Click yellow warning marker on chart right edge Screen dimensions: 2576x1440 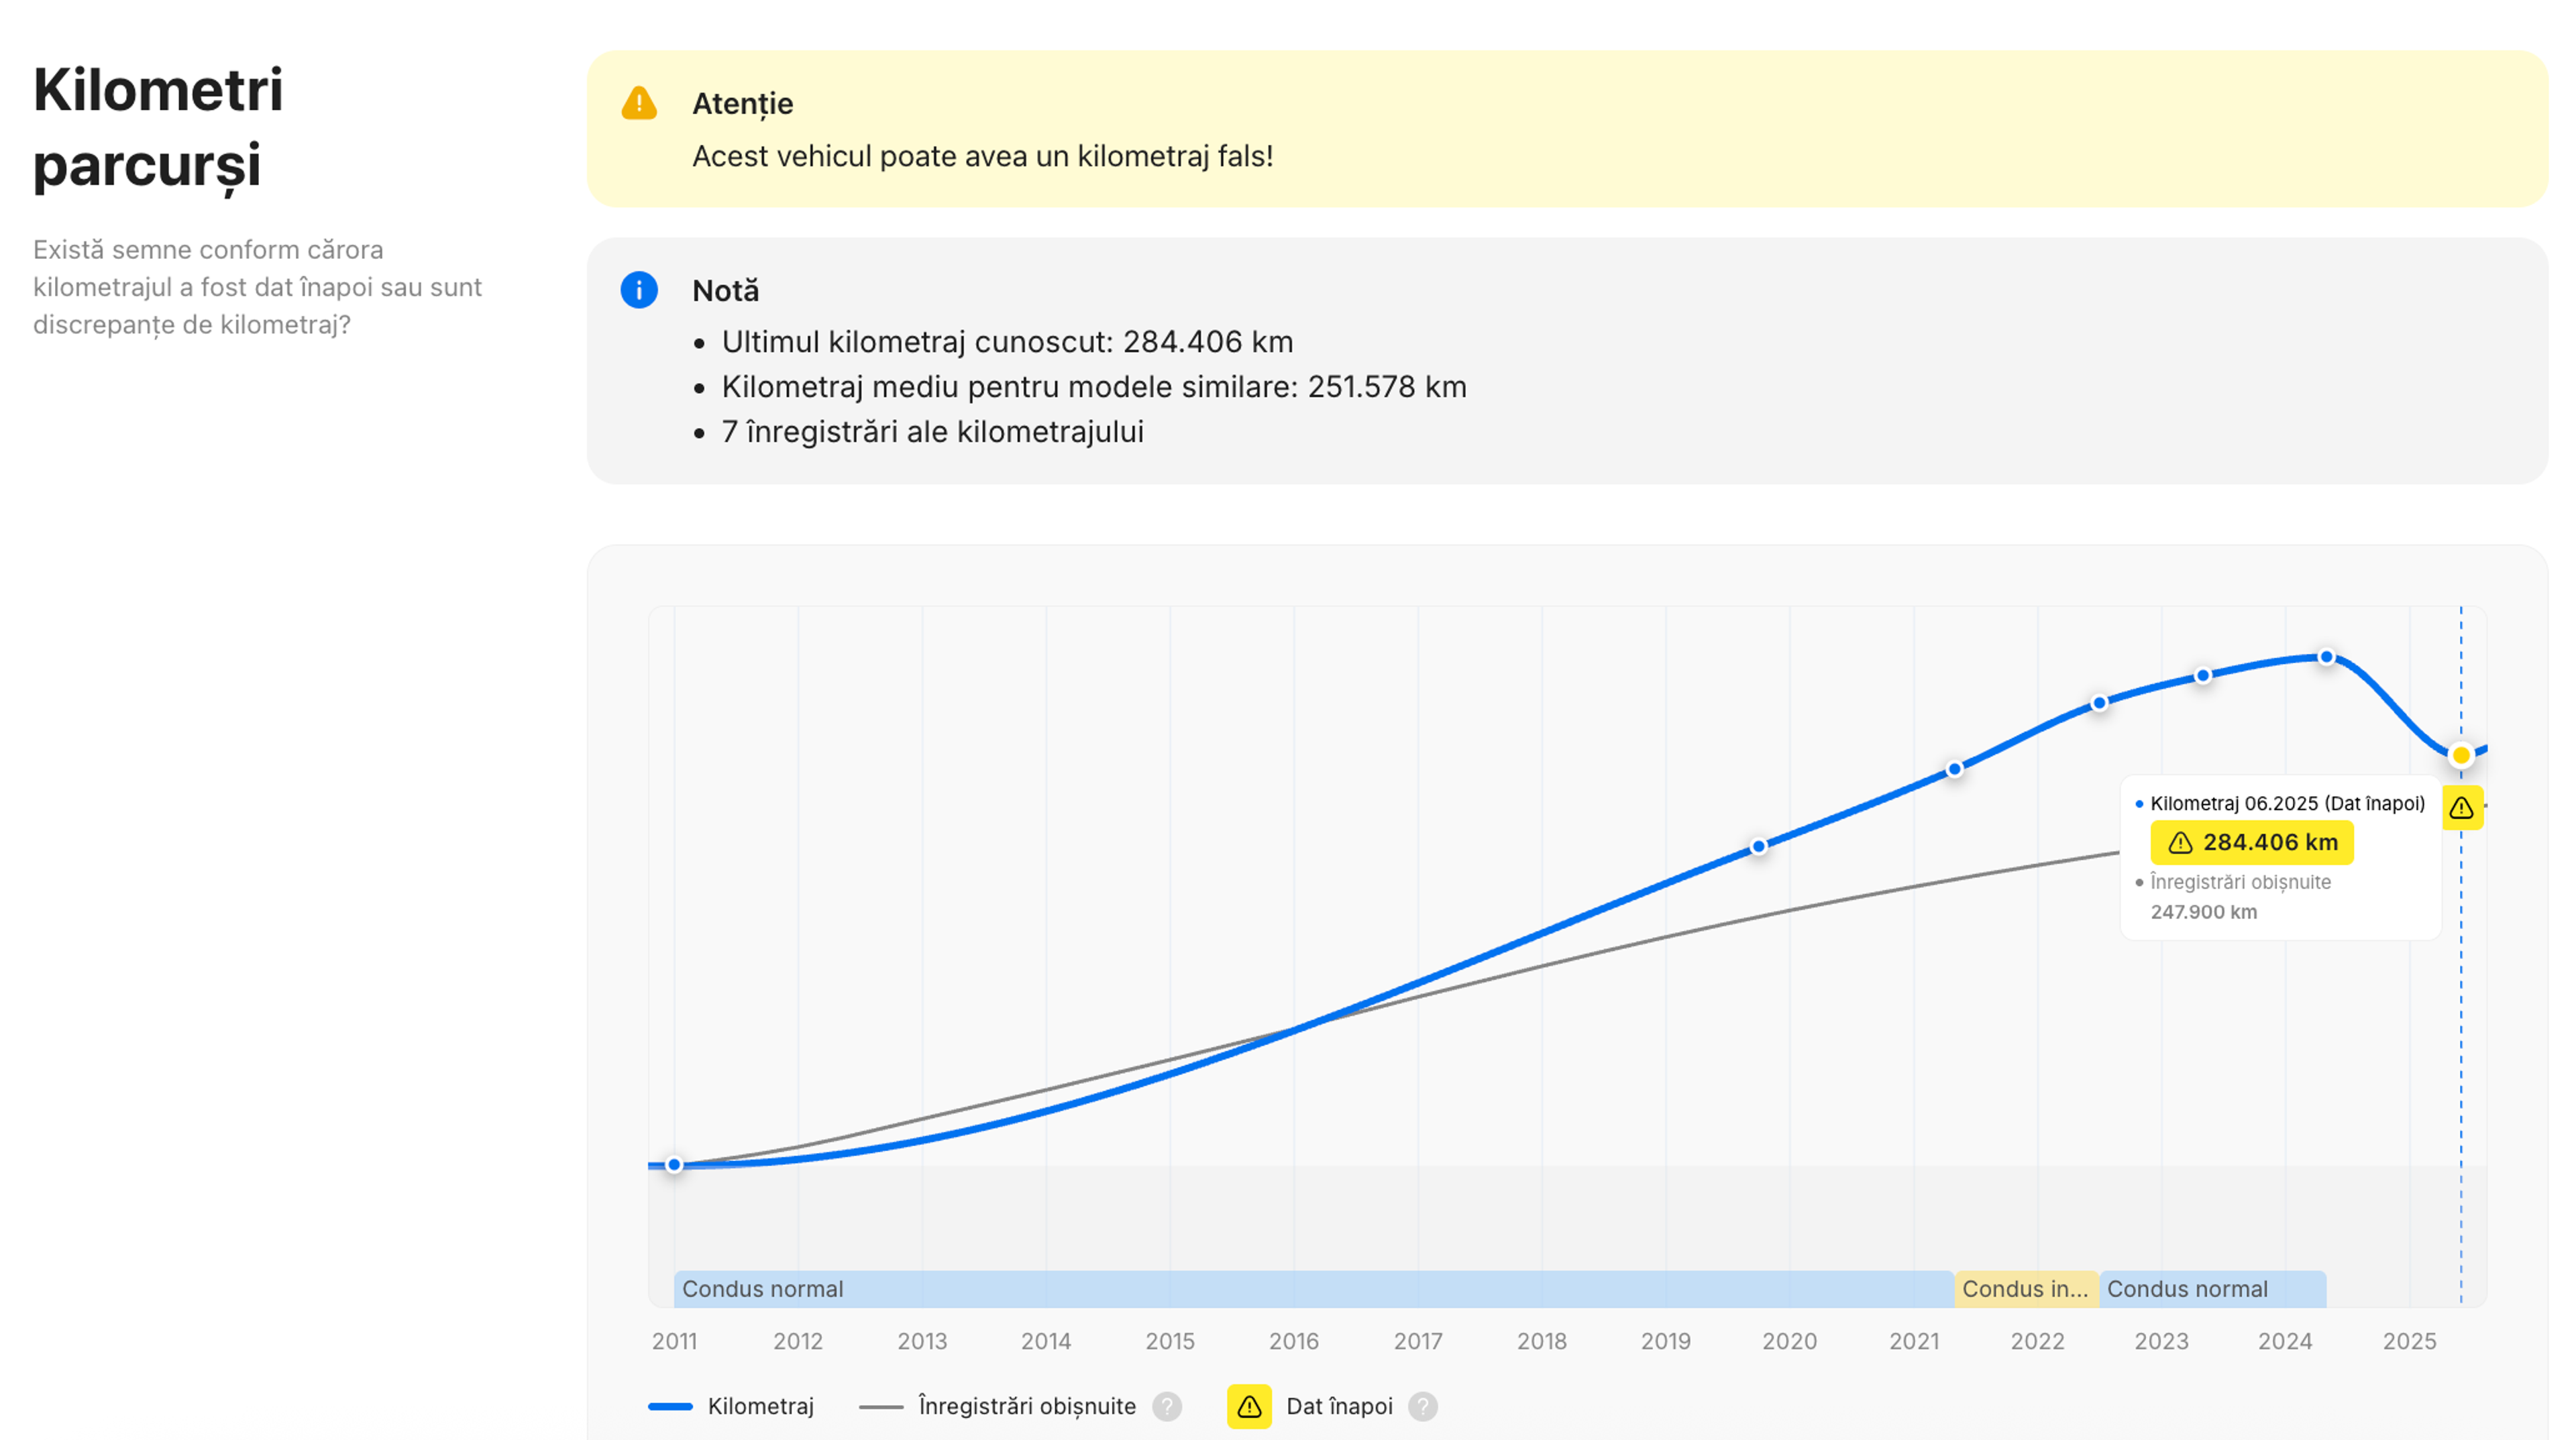point(2461,808)
